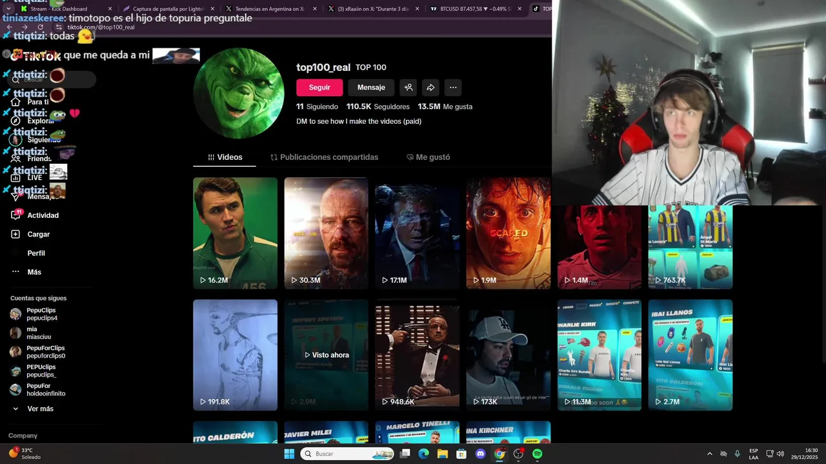Open the video with 763.7K views
The image size is (826, 464).
pos(690,247)
